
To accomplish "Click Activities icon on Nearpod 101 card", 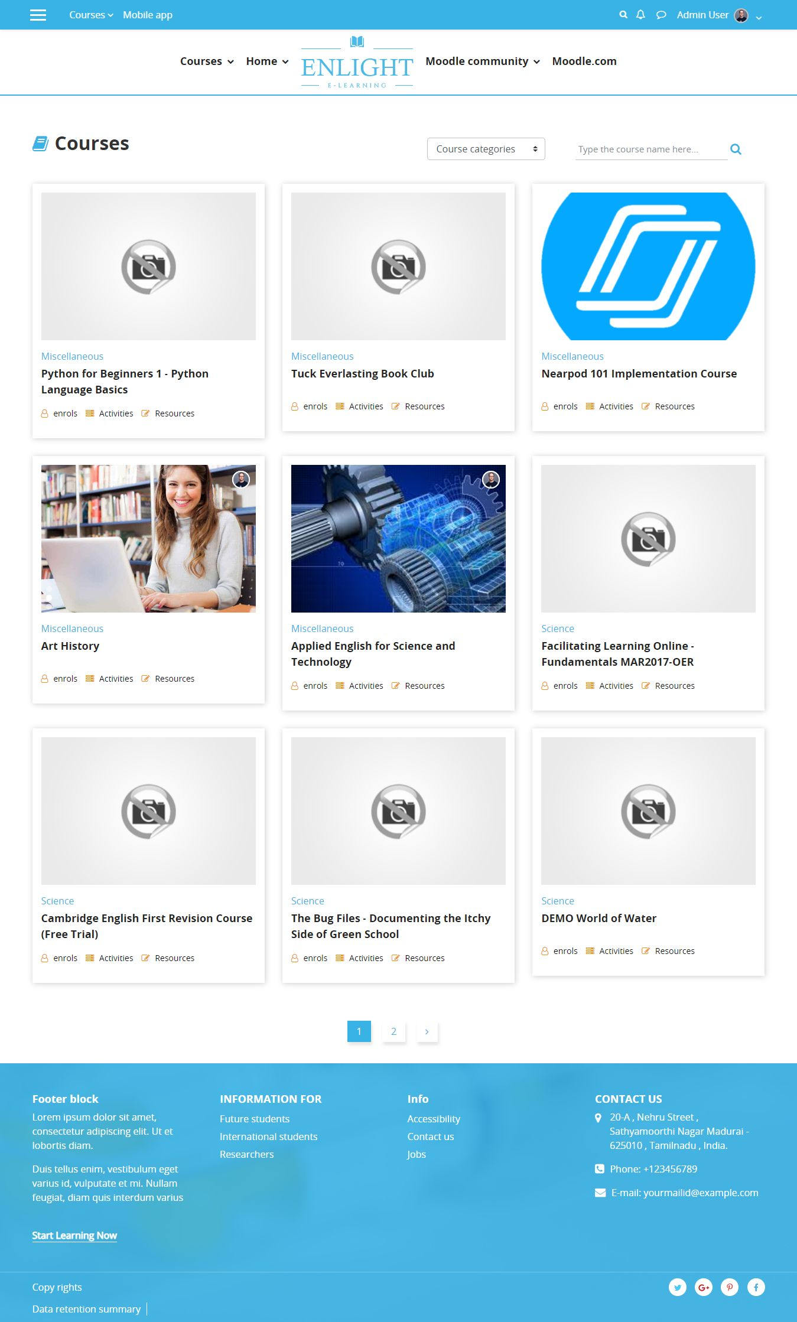I will pyautogui.click(x=590, y=406).
